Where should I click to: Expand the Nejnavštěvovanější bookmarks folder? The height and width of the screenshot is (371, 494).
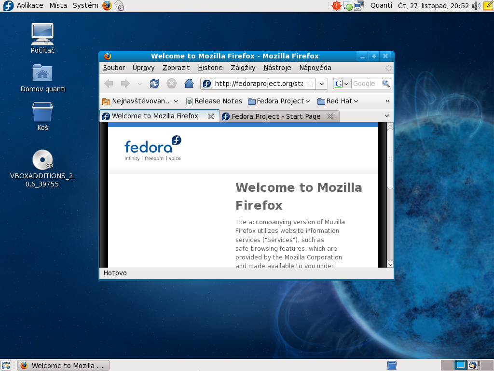(140, 101)
